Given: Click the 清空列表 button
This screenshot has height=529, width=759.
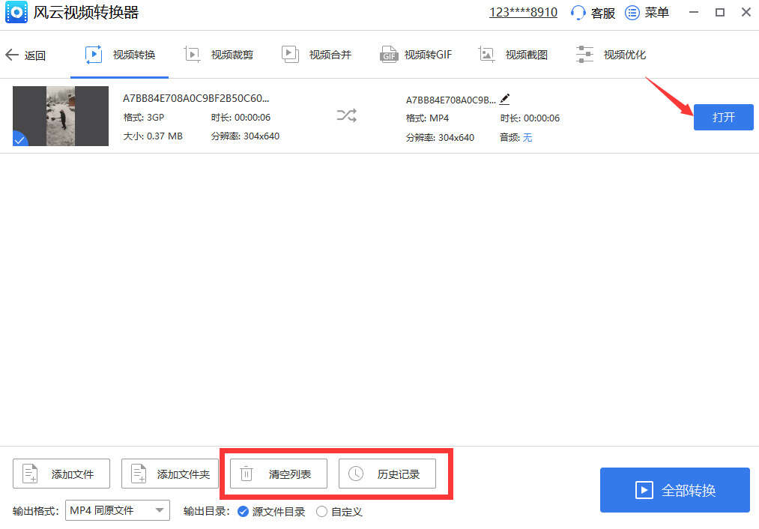Looking at the screenshot, I should pos(278,474).
